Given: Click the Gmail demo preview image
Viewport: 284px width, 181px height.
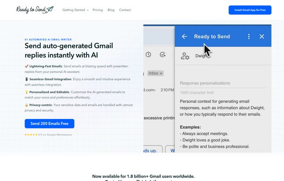Looking at the screenshot, I should point(207,88).
